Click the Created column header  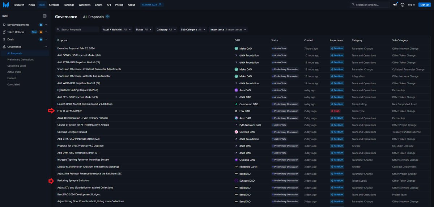pos(309,40)
